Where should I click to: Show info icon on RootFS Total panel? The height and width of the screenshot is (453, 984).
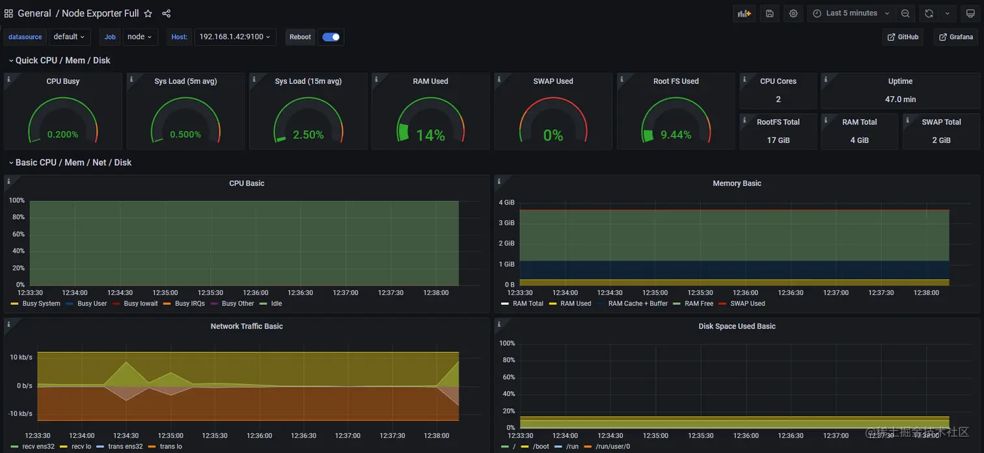(x=744, y=120)
